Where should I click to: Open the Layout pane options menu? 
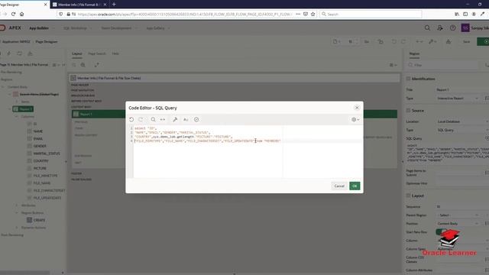coord(393,65)
